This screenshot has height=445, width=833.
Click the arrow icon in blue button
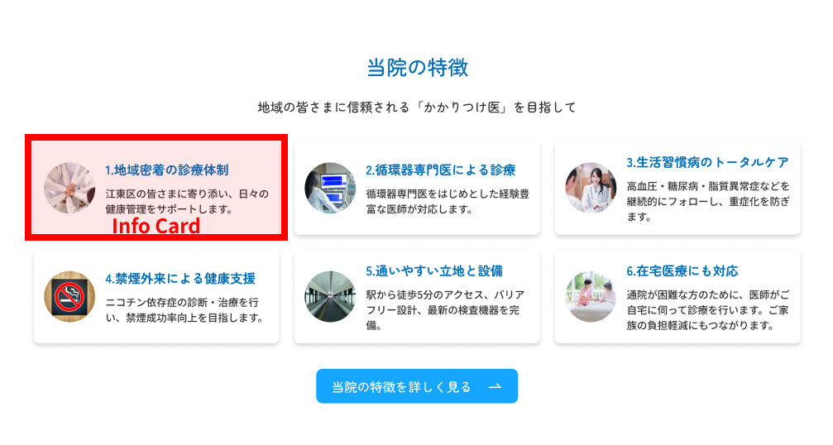[x=495, y=386]
